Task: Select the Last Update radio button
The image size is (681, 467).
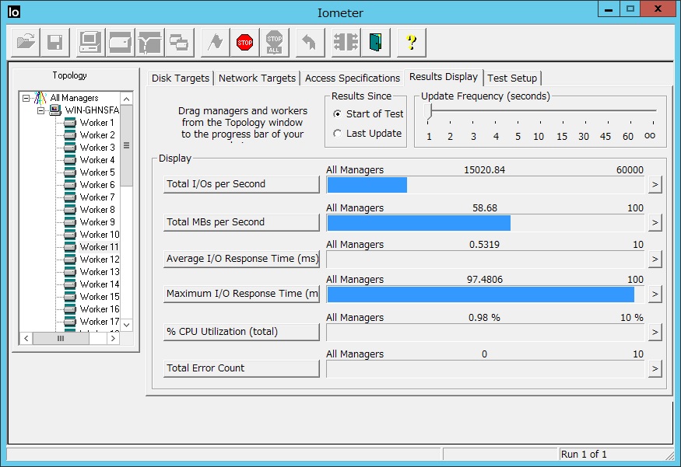Action: pos(337,134)
